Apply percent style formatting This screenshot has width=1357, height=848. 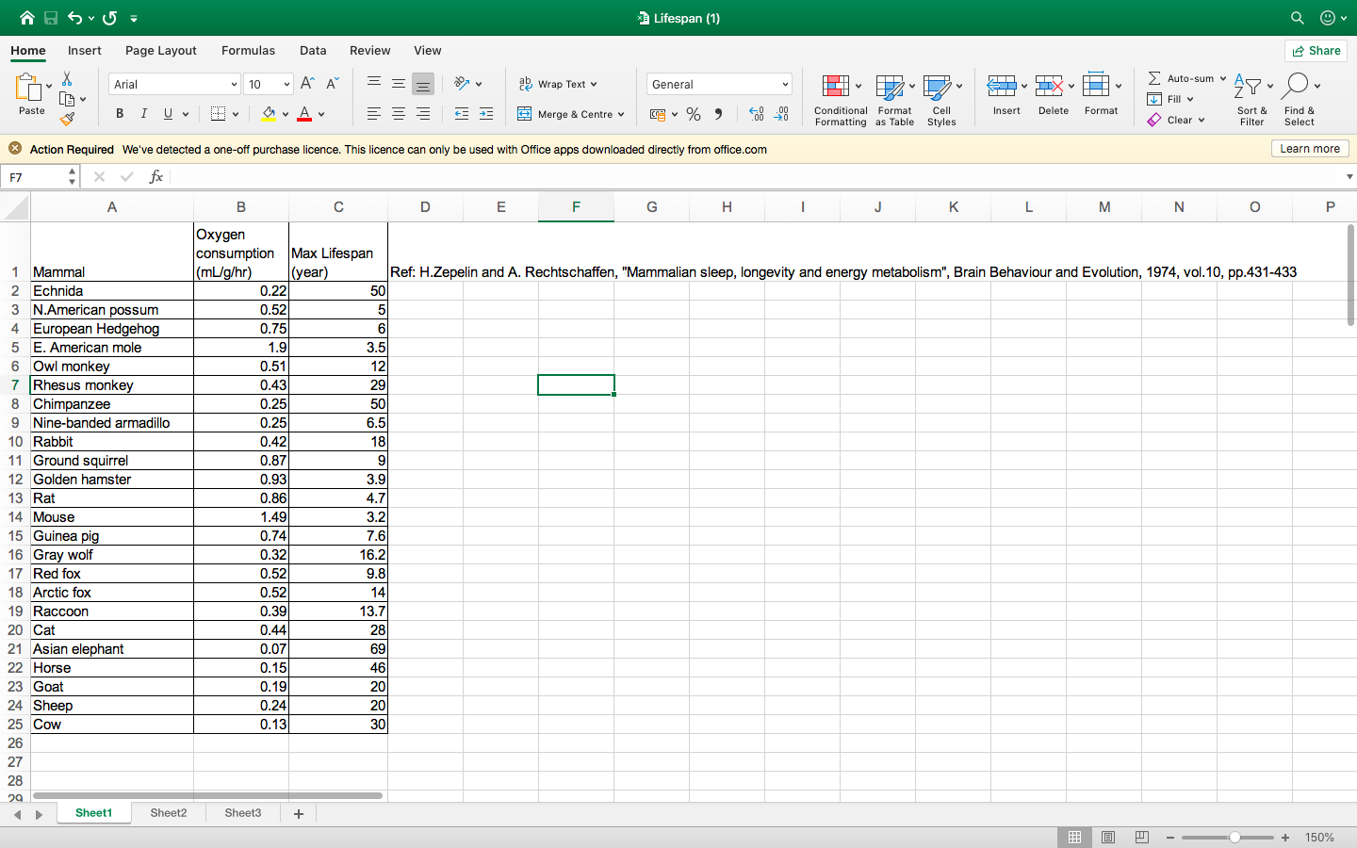(x=694, y=114)
